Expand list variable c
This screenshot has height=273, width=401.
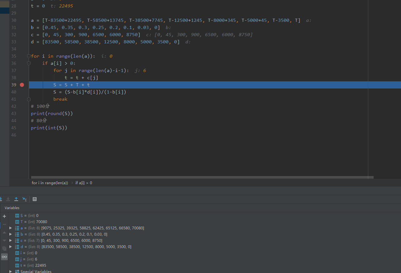tap(11, 241)
